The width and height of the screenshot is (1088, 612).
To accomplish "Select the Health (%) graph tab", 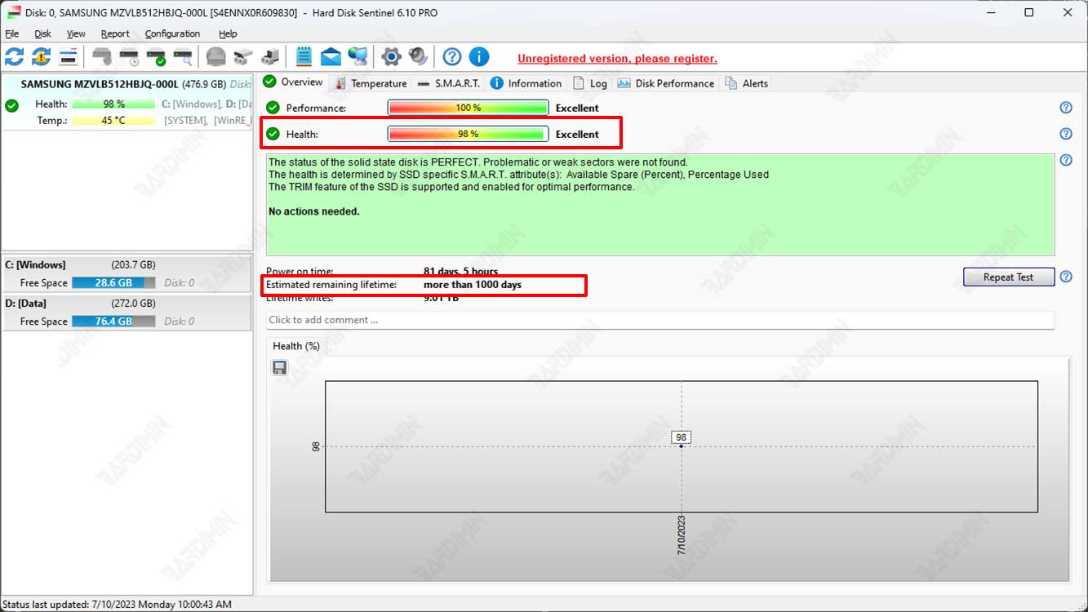I will pos(296,346).
